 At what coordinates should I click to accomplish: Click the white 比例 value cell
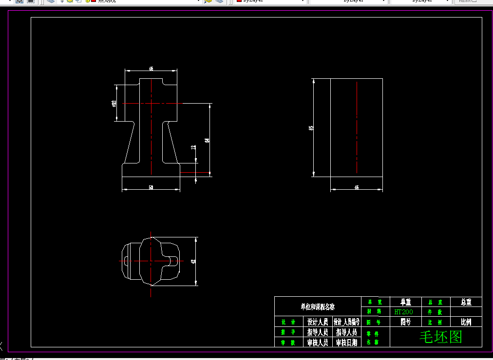point(466,322)
